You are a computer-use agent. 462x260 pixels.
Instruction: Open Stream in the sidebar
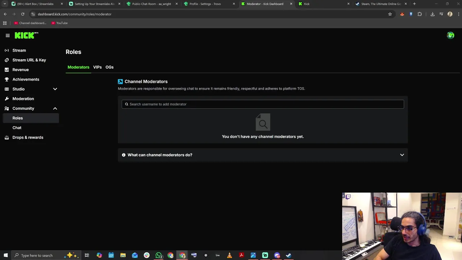pos(19,50)
